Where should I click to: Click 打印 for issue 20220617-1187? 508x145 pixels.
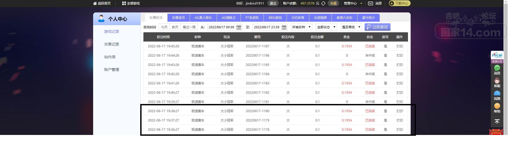click(400, 46)
